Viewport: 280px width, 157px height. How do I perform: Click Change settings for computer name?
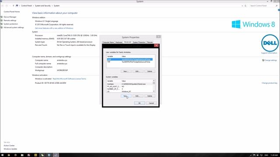270,60
